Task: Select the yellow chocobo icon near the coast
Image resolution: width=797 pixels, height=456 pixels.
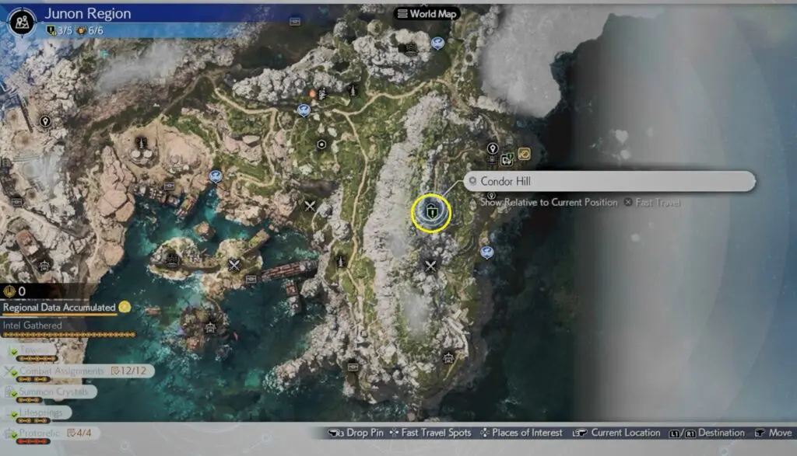Action: [x=525, y=154]
